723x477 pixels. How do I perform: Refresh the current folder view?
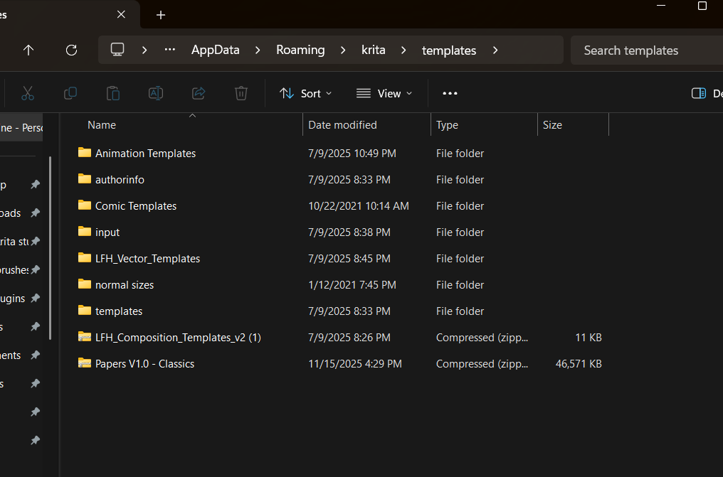71,50
